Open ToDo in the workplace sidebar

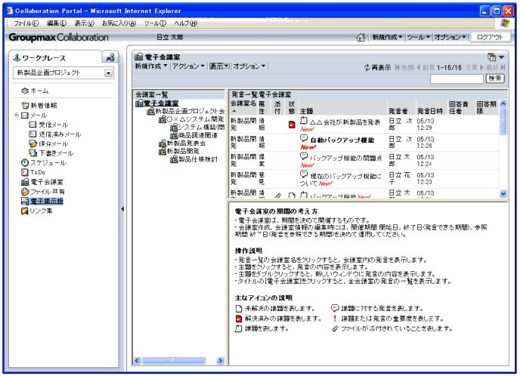click(36, 172)
